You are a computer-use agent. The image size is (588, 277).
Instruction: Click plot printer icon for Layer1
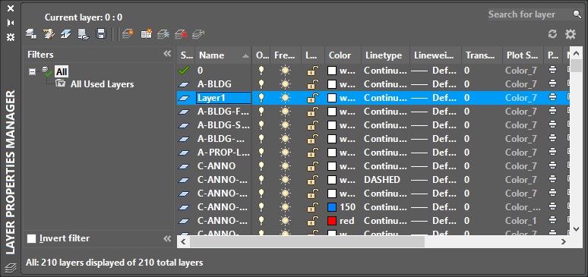click(552, 97)
